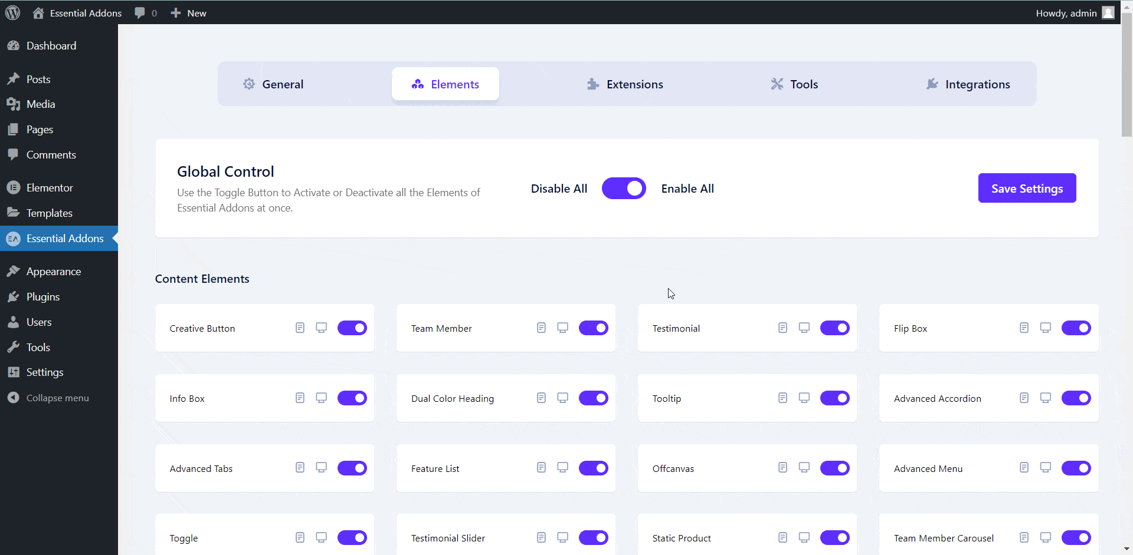
Task: View demo monitor icon for Advanced Accordion
Action: (x=1045, y=398)
